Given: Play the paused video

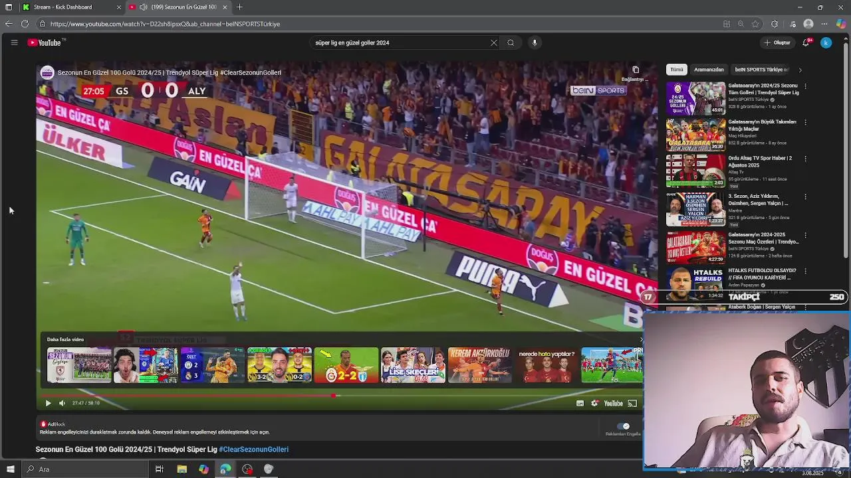Looking at the screenshot, I should [x=48, y=403].
